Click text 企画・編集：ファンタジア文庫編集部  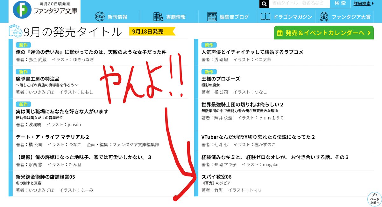pyautogui.click(x=123, y=145)
